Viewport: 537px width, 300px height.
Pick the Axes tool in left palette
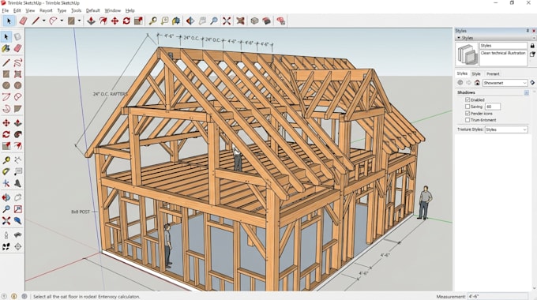pos(6,183)
